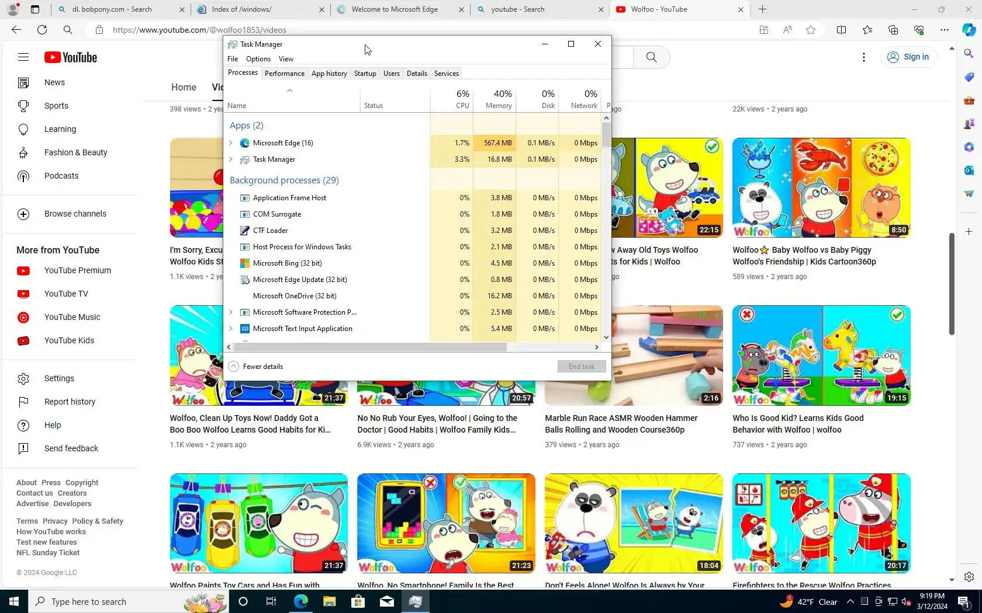Open the Baby Wolfoo vs Baby Piggy thumbnail
Screen dimensions: 982x613
coord(821,188)
